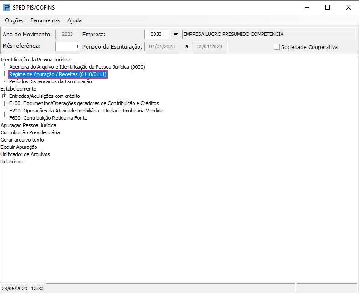Open the Ferramentas menu
This screenshot has height=294, width=359.
(46, 20)
